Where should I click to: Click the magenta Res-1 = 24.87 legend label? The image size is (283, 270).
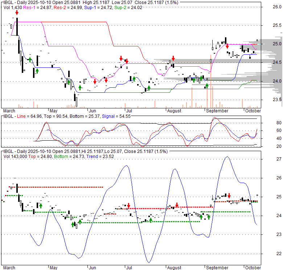33,7
